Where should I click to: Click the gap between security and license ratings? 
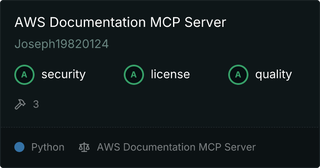pyautogui.click(x=104, y=75)
